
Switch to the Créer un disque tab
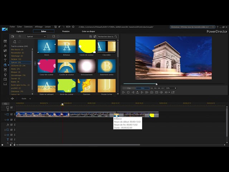point(88,31)
